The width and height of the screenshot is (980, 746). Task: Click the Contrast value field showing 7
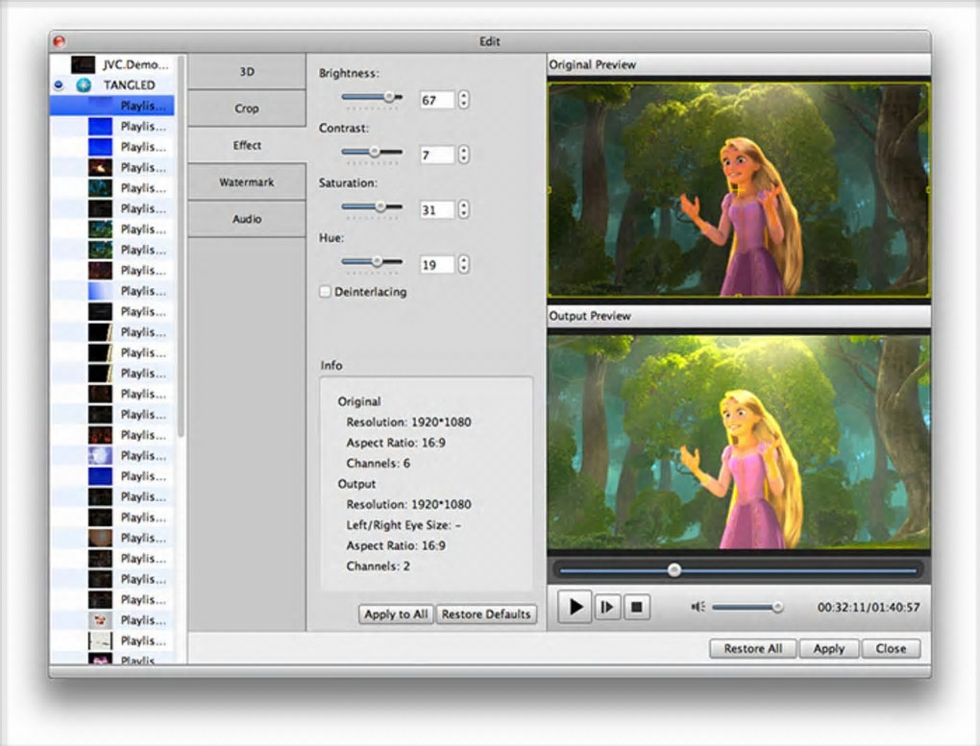tap(436, 155)
